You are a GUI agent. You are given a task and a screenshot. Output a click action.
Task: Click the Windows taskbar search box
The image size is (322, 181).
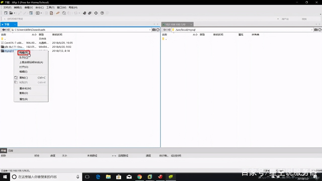[x=46, y=177]
